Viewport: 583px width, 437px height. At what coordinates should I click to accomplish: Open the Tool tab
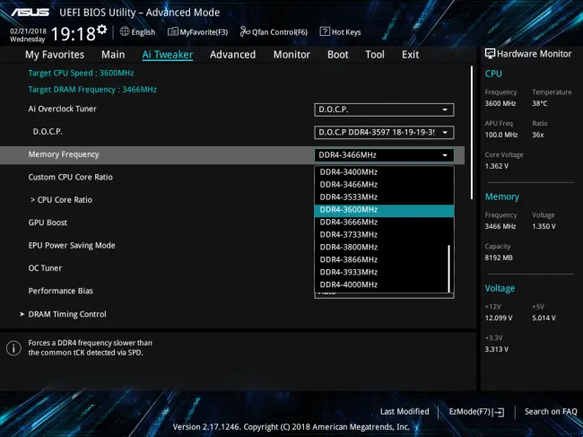375,55
